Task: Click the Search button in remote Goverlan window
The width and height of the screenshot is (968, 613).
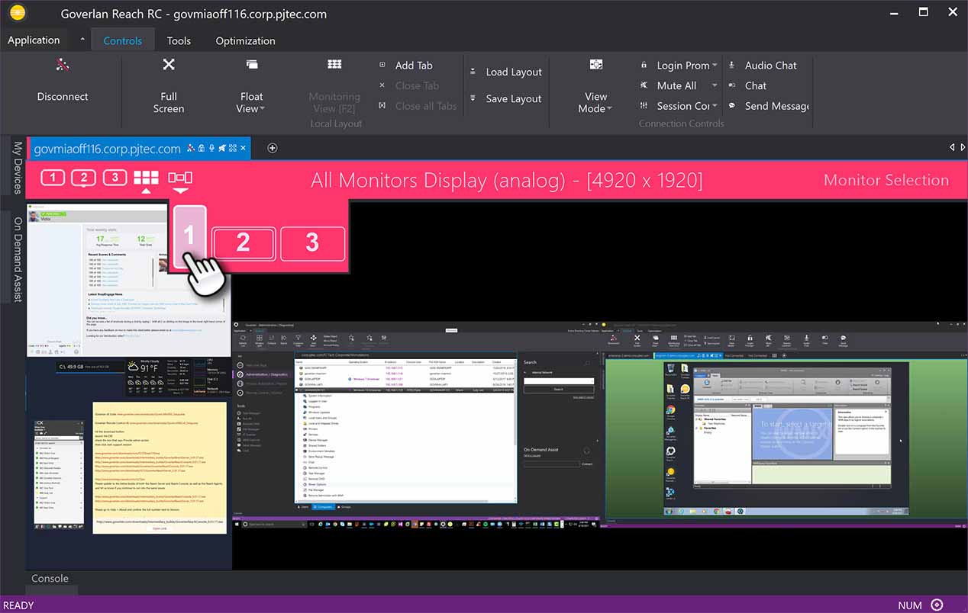Action: tap(559, 389)
